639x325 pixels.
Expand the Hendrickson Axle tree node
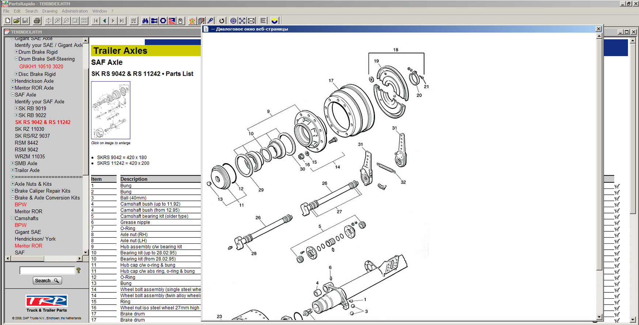coord(13,81)
